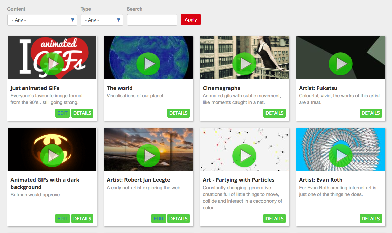
Task: Open the Content filter dropdown
Action: pos(42,20)
